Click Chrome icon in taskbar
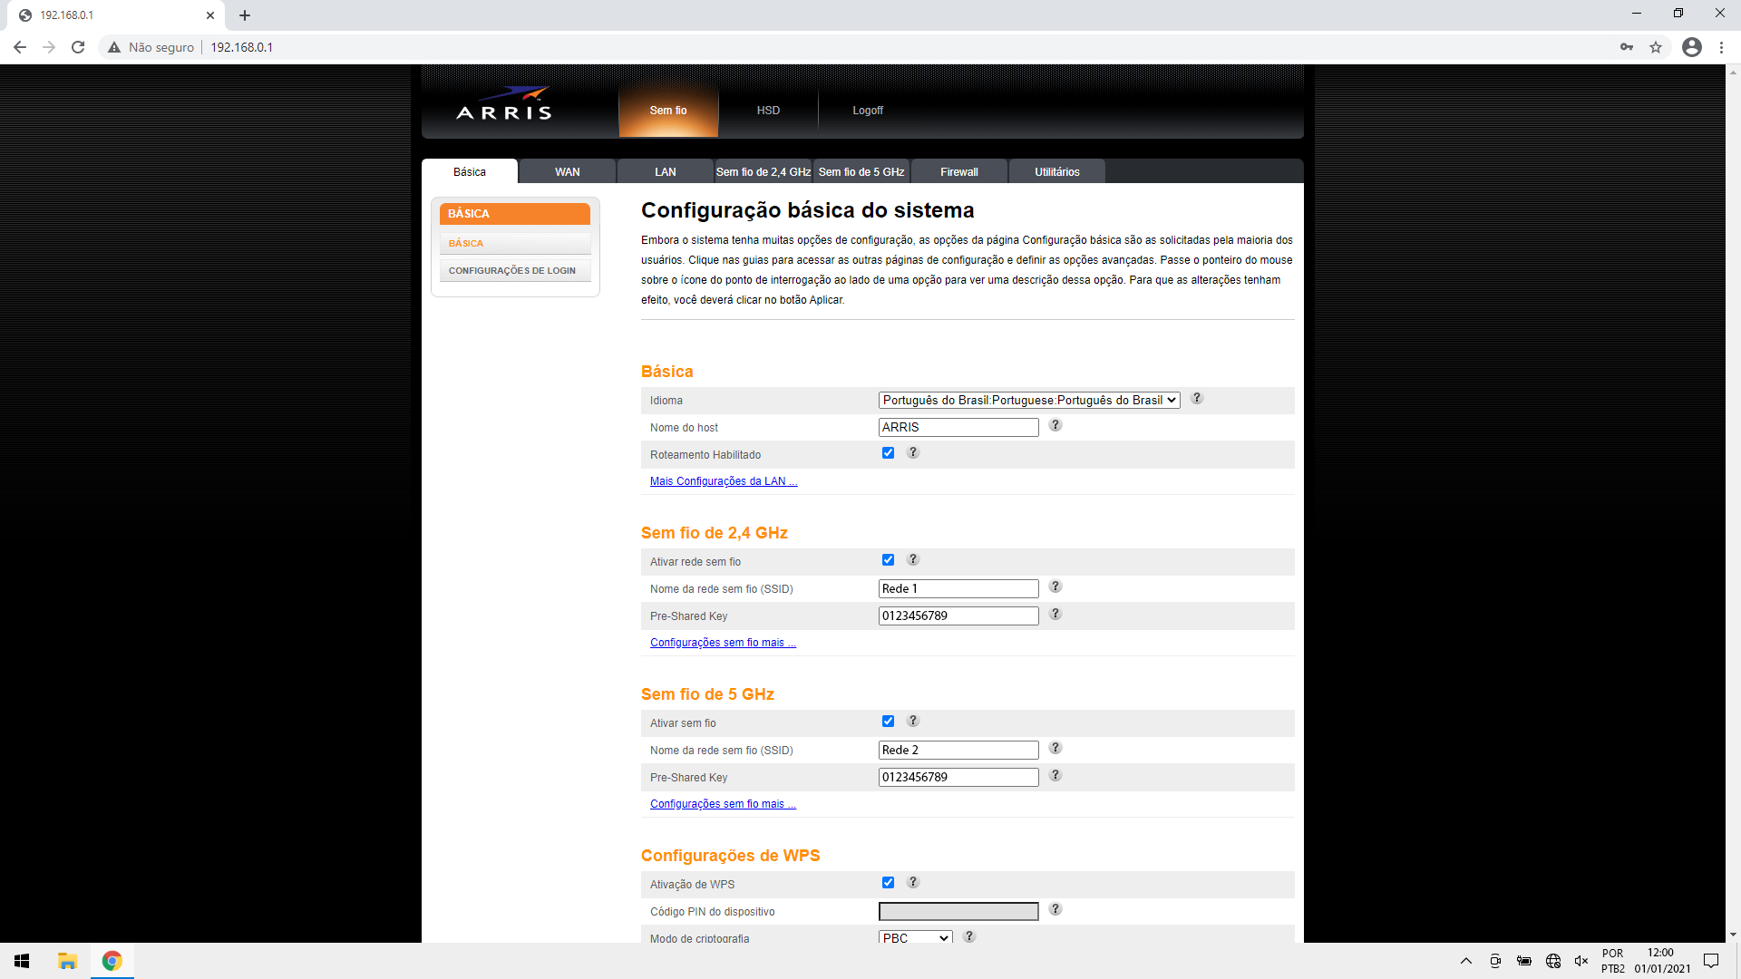Image resolution: width=1741 pixels, height=979 pixels. 112,961
